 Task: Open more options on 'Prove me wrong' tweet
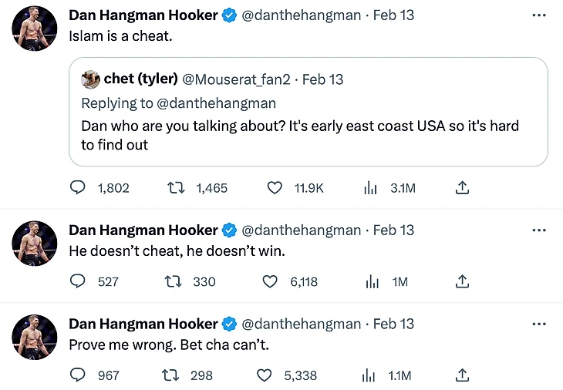coord(539,324)
